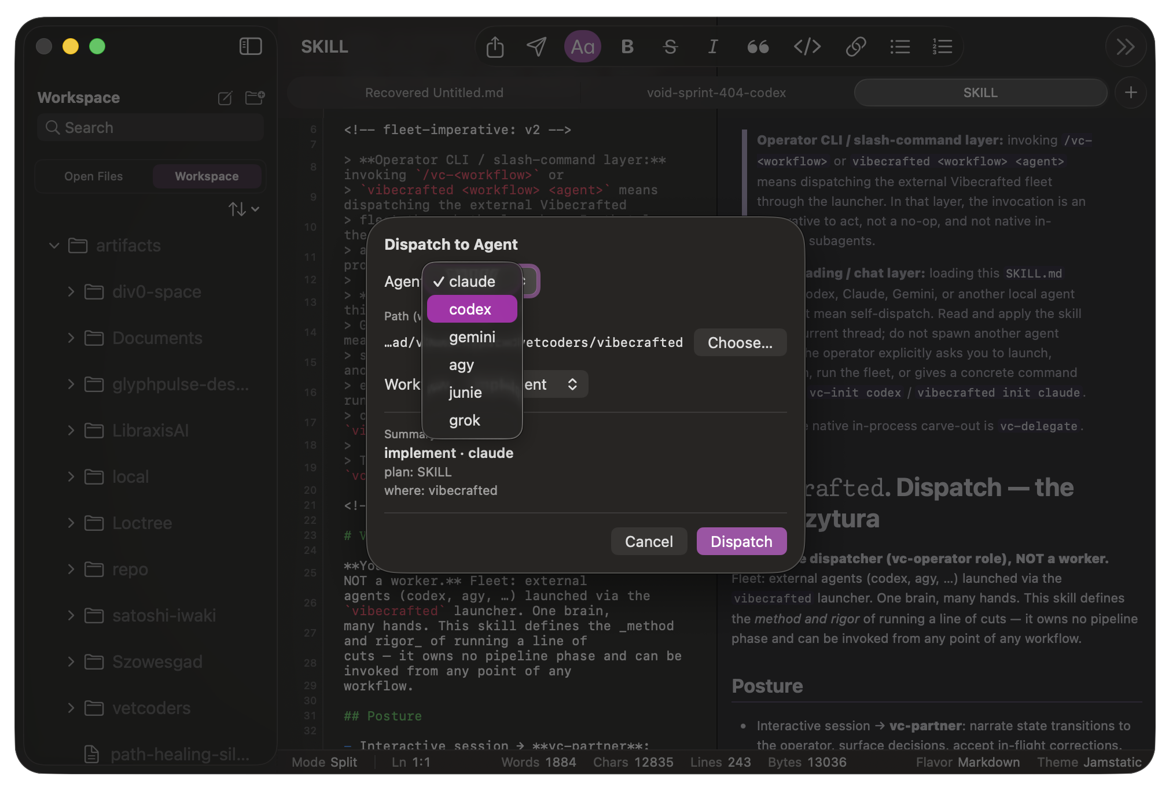Screen dimensions: 1169x791
Task: Expand the toolbar overflow chevrons
Action: coord(1126,46)
